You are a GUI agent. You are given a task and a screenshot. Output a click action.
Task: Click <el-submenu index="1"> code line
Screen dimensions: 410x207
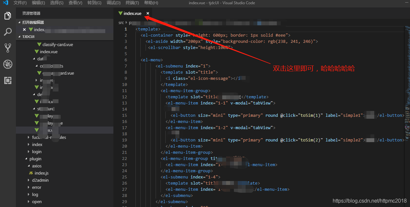point(183,66)
